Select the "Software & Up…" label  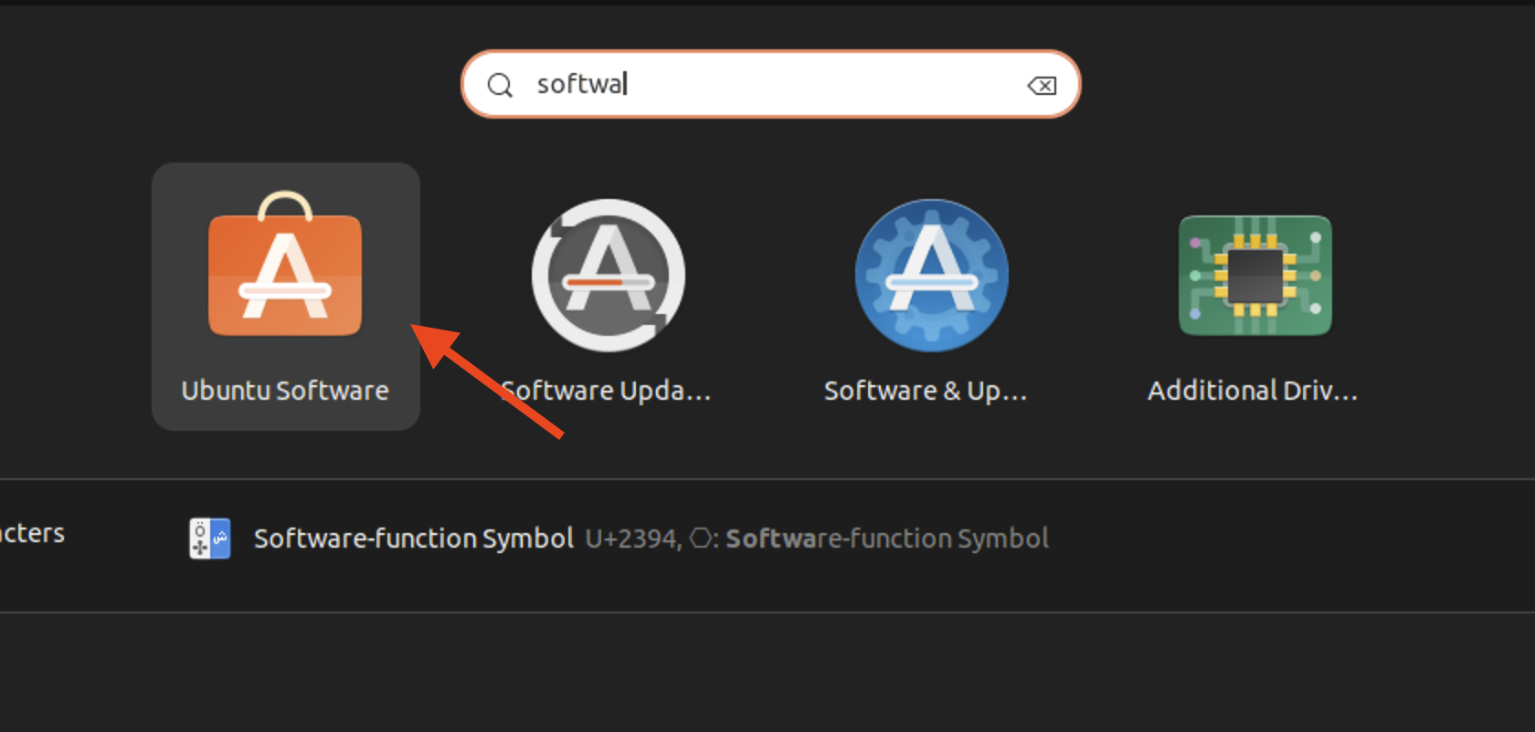click(926, 391)
